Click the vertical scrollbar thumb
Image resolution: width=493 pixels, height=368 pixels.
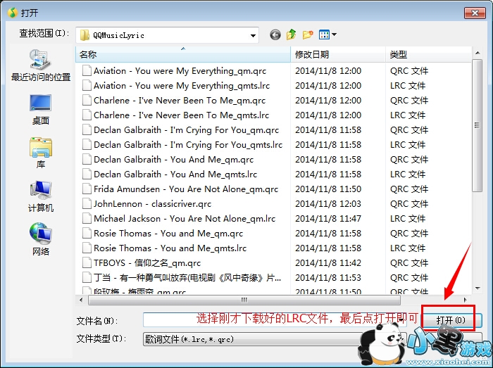point(478,125)
